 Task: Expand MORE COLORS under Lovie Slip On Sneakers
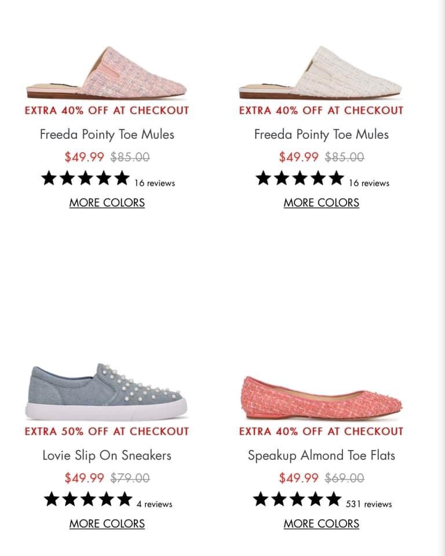(107, 524)
